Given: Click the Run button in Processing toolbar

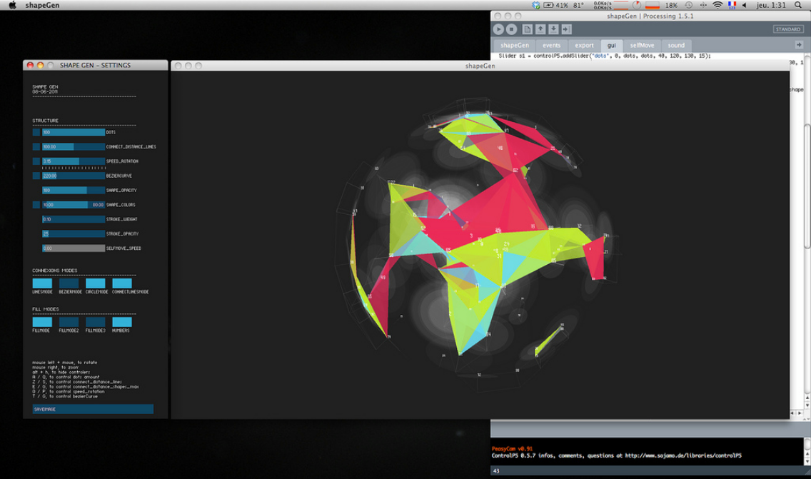Looking at the screenshot, I should pyautogui.click(x=498, y=29).
